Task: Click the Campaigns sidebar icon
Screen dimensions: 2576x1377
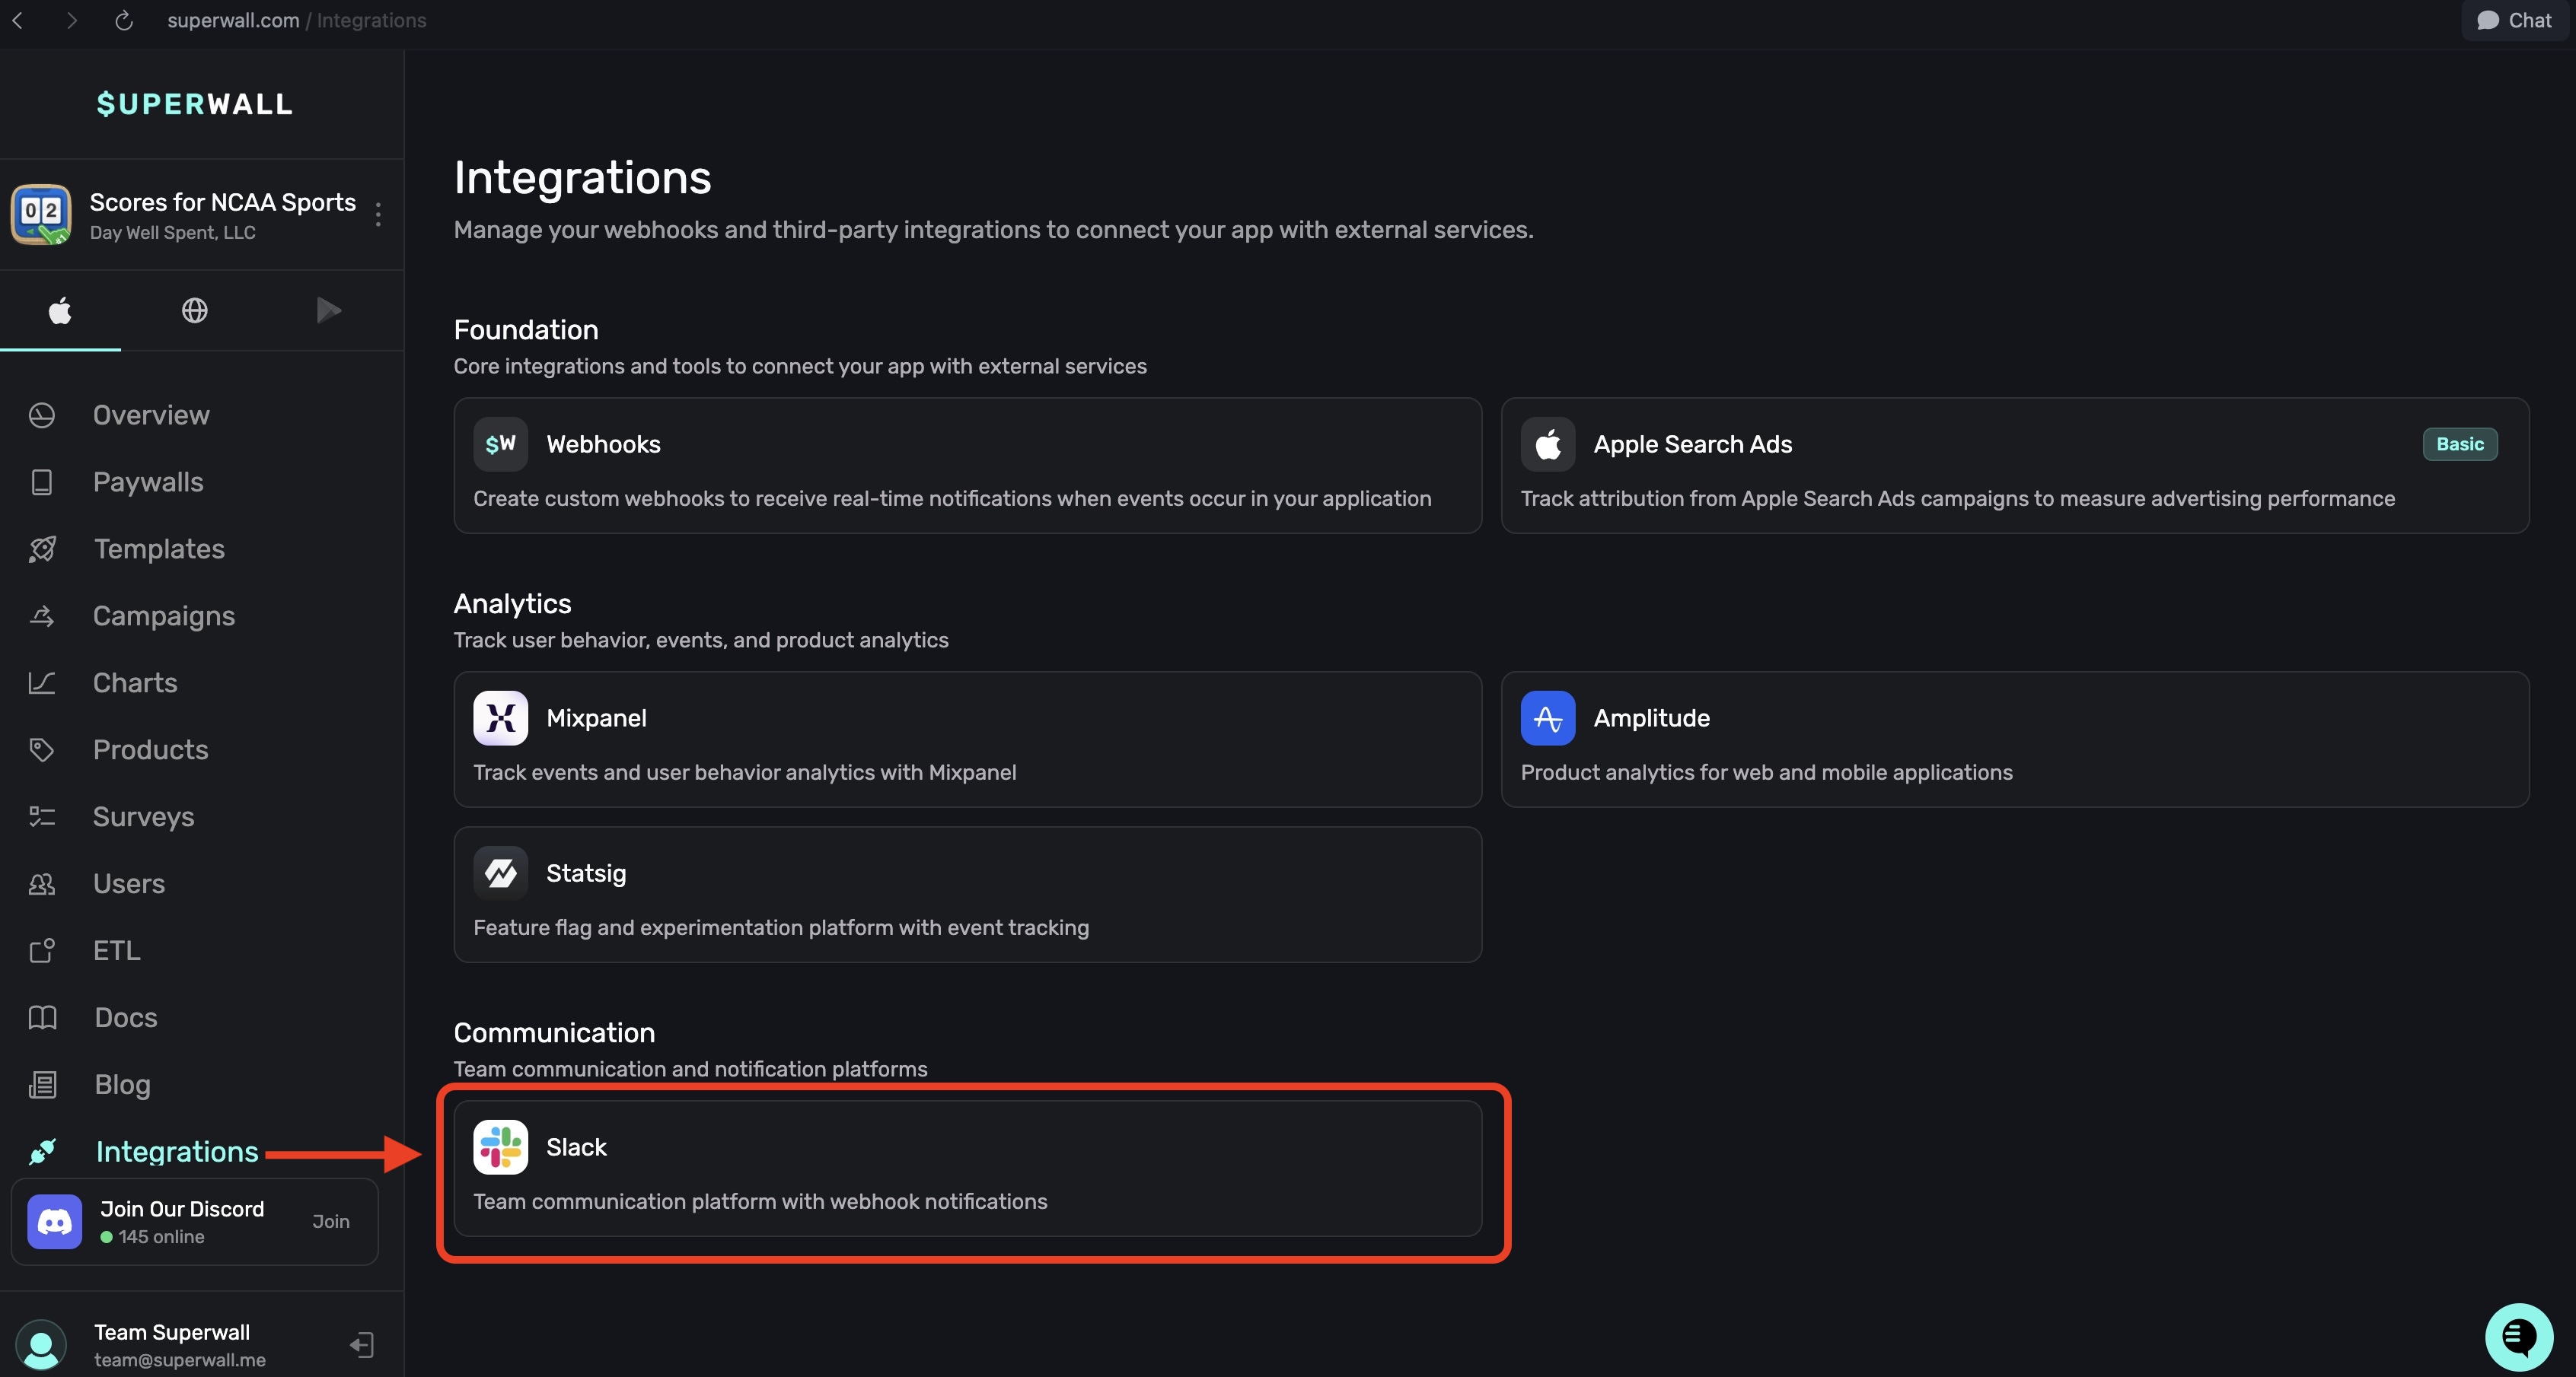Action: pyautogui.click(x=42, y=615)
